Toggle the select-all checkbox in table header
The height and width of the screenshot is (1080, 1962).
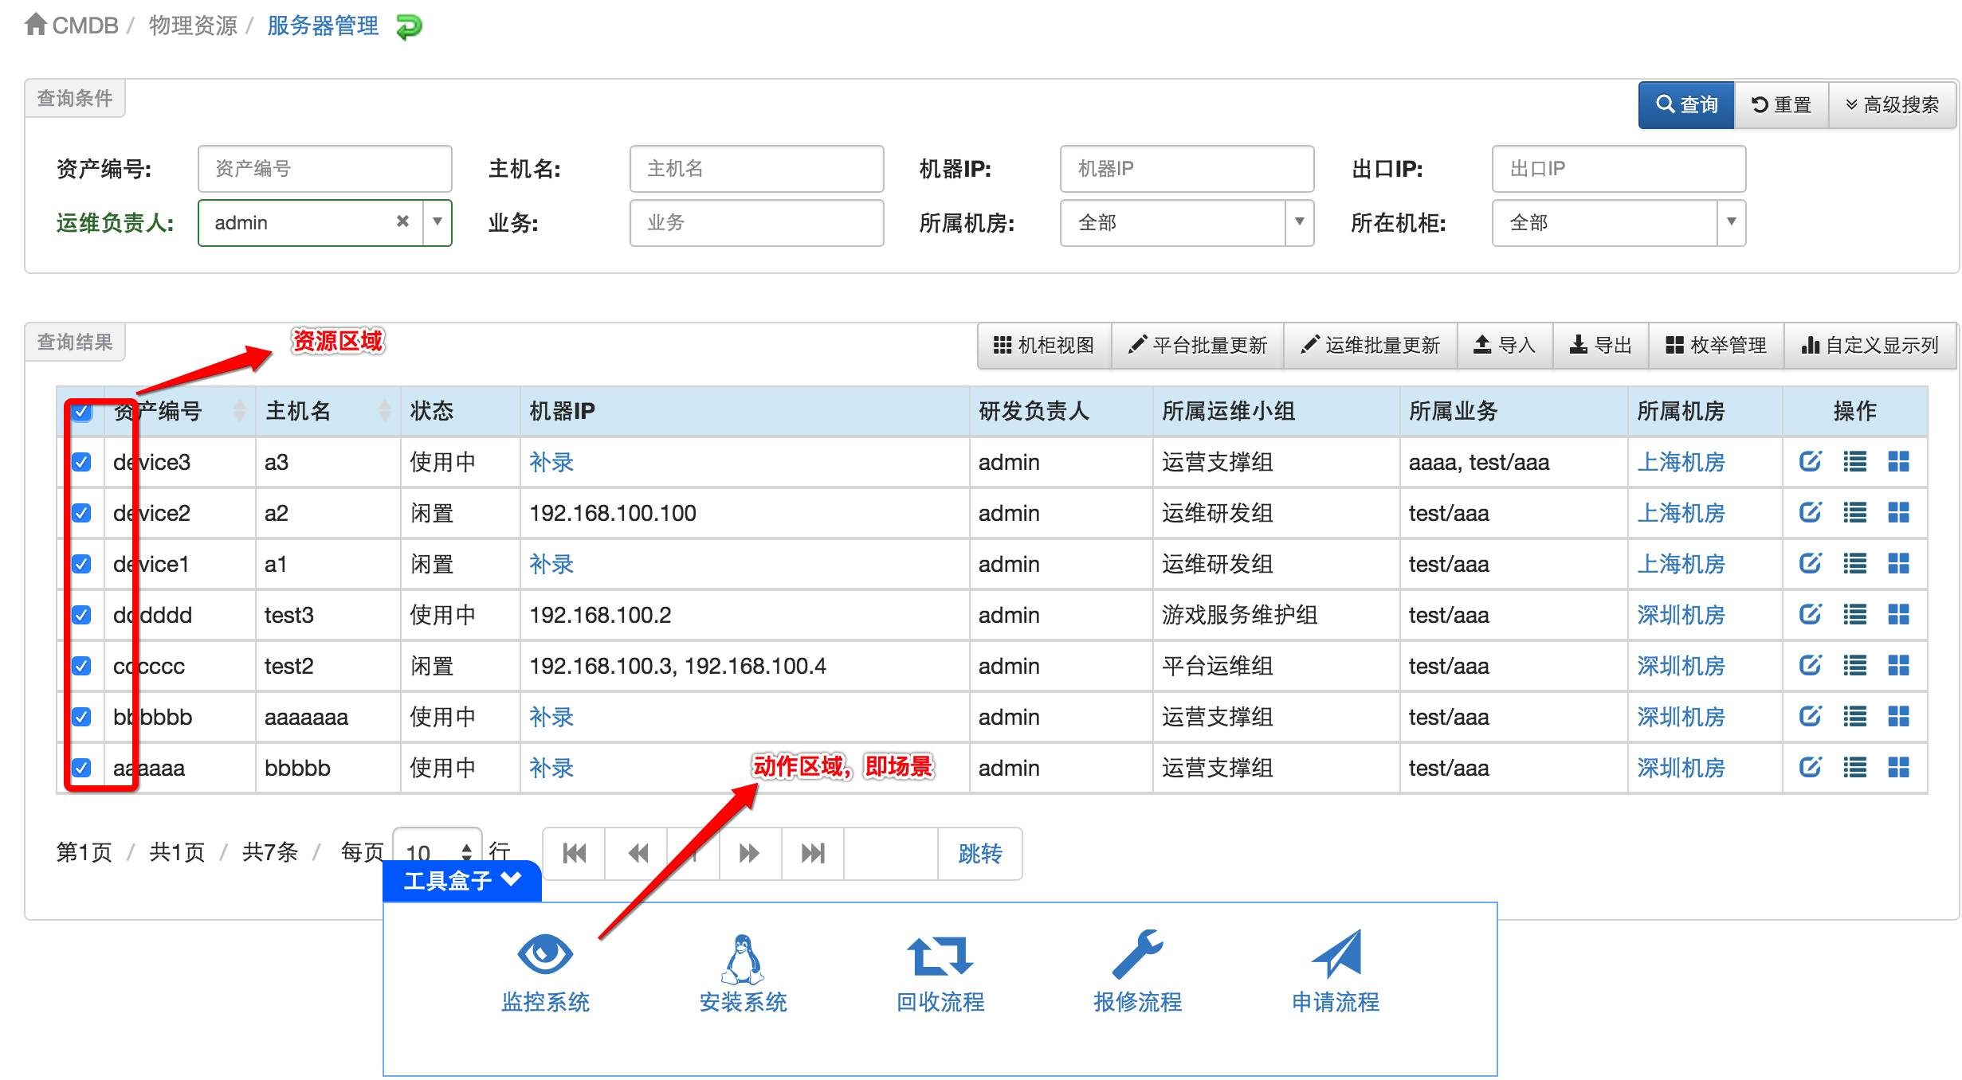click(80, 412)
